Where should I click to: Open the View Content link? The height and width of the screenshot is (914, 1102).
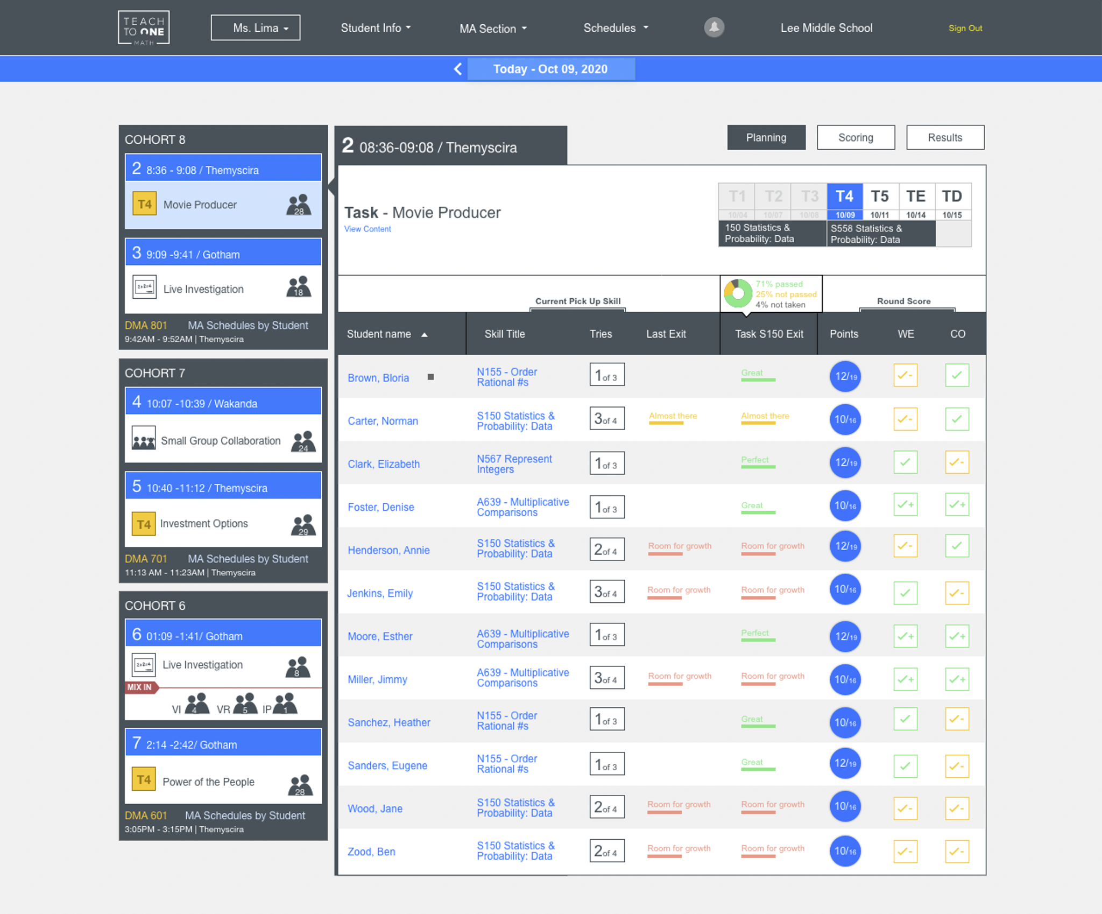pyautogui.click(x=368, y=229)
